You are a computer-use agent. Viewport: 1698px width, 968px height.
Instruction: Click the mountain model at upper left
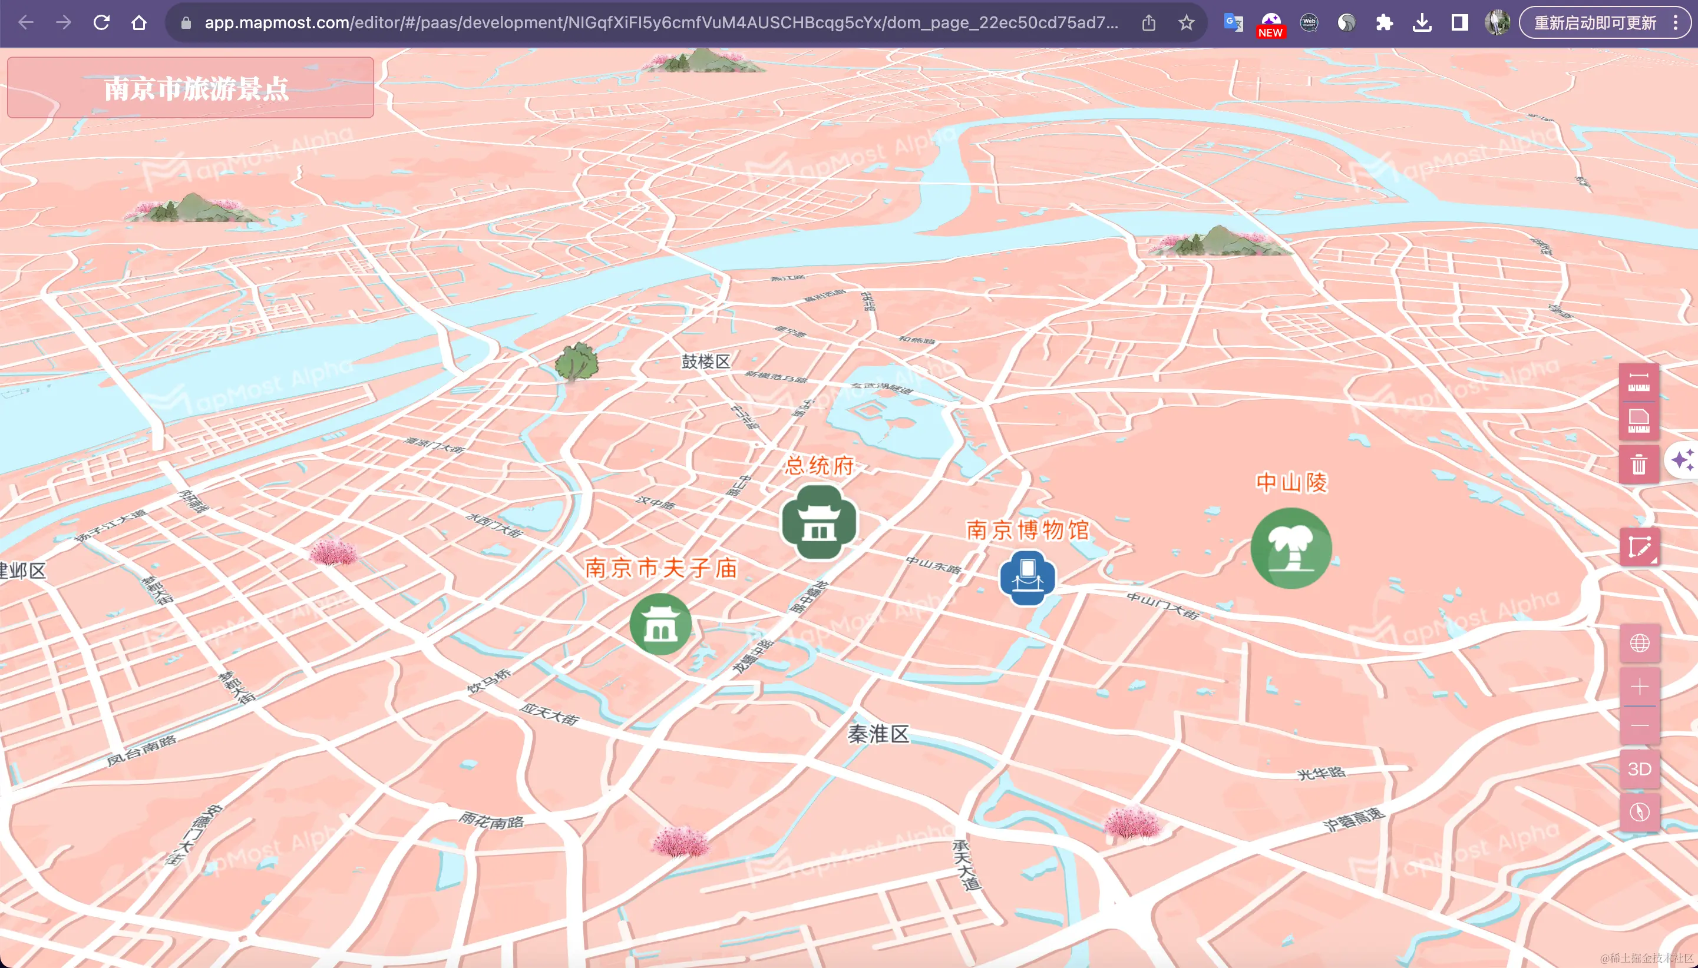[x=194, y=208]
